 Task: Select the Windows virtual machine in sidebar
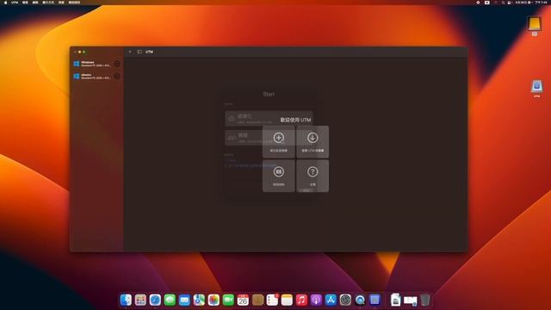click(96, 64)
